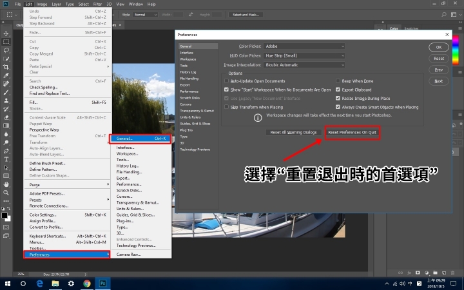
Task: Enable Auto-Update Open Documents checkbox
Action: click(226, 81)
